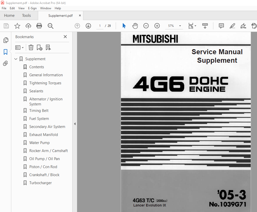Open the E-Sign menu

tap(32, 8)
